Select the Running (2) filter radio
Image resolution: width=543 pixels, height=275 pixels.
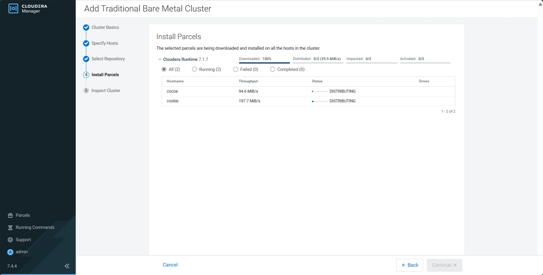coord(195,69)
